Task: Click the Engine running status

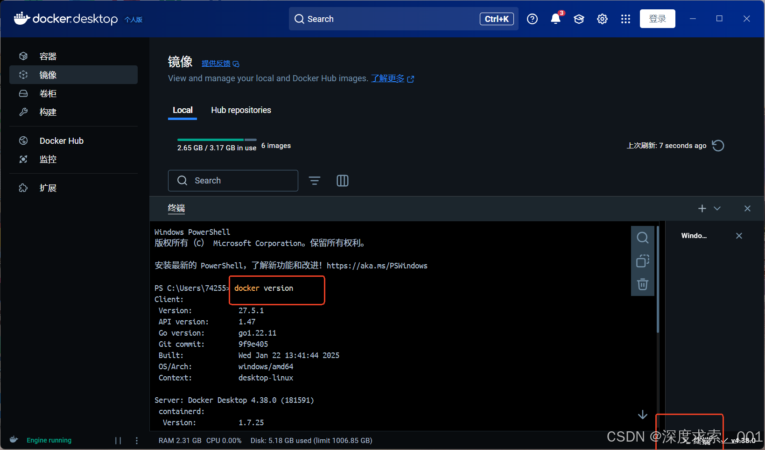Action: tap(49, 440)
